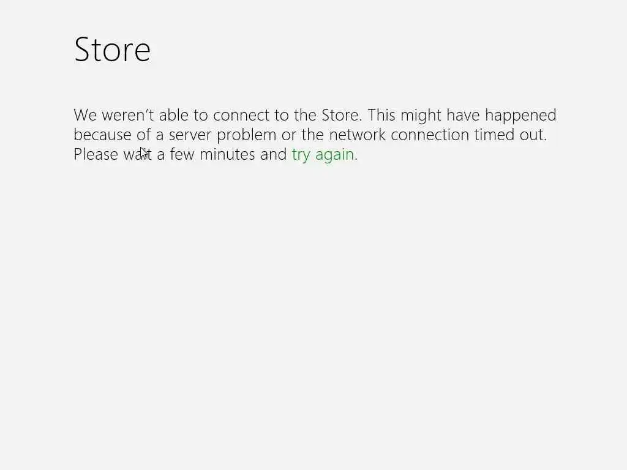Click the green 'try again' link
This screenshot has height=470, width=627.
pyautogui.click(x=323, y=155)
